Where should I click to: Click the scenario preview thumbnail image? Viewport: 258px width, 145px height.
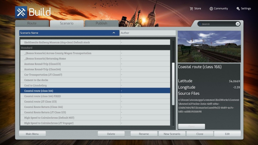[x=209, y=47]
